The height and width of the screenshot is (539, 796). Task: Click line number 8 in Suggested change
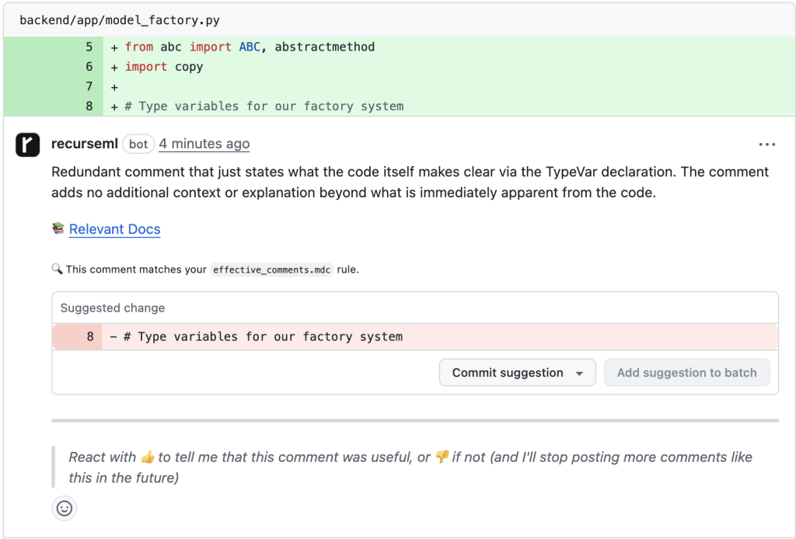point(90,337)
